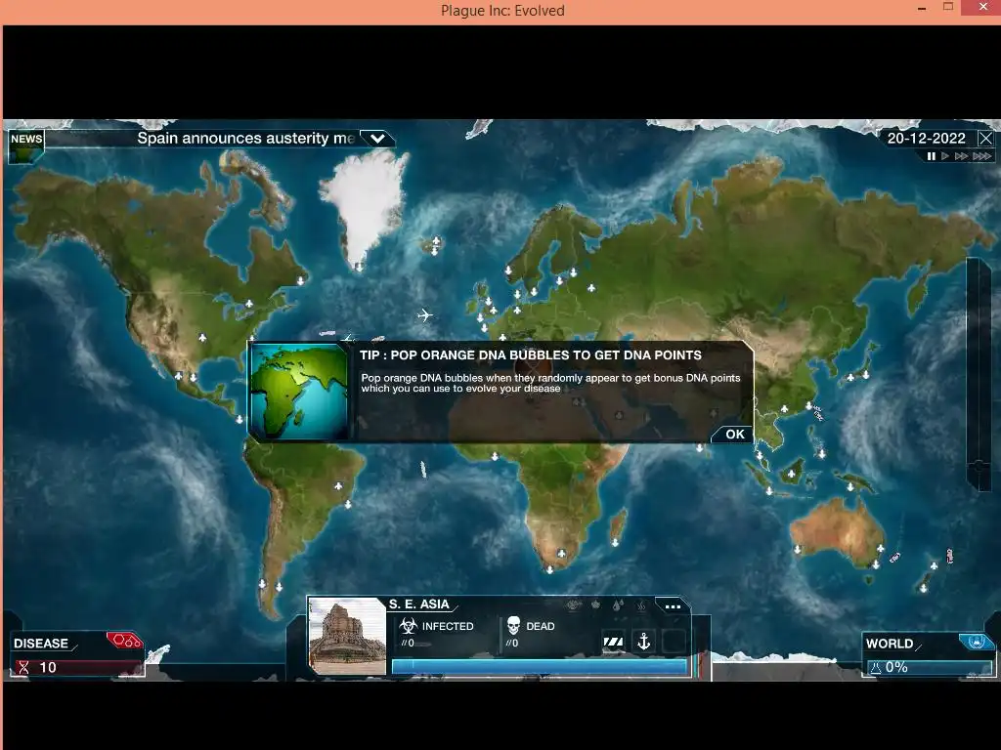Click the airport runway status icon
The image size is (1001, 750).
click(614, 642)
